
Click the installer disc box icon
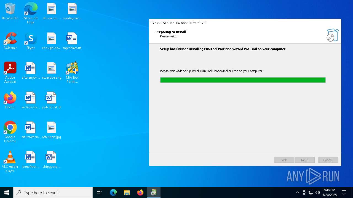333,35
